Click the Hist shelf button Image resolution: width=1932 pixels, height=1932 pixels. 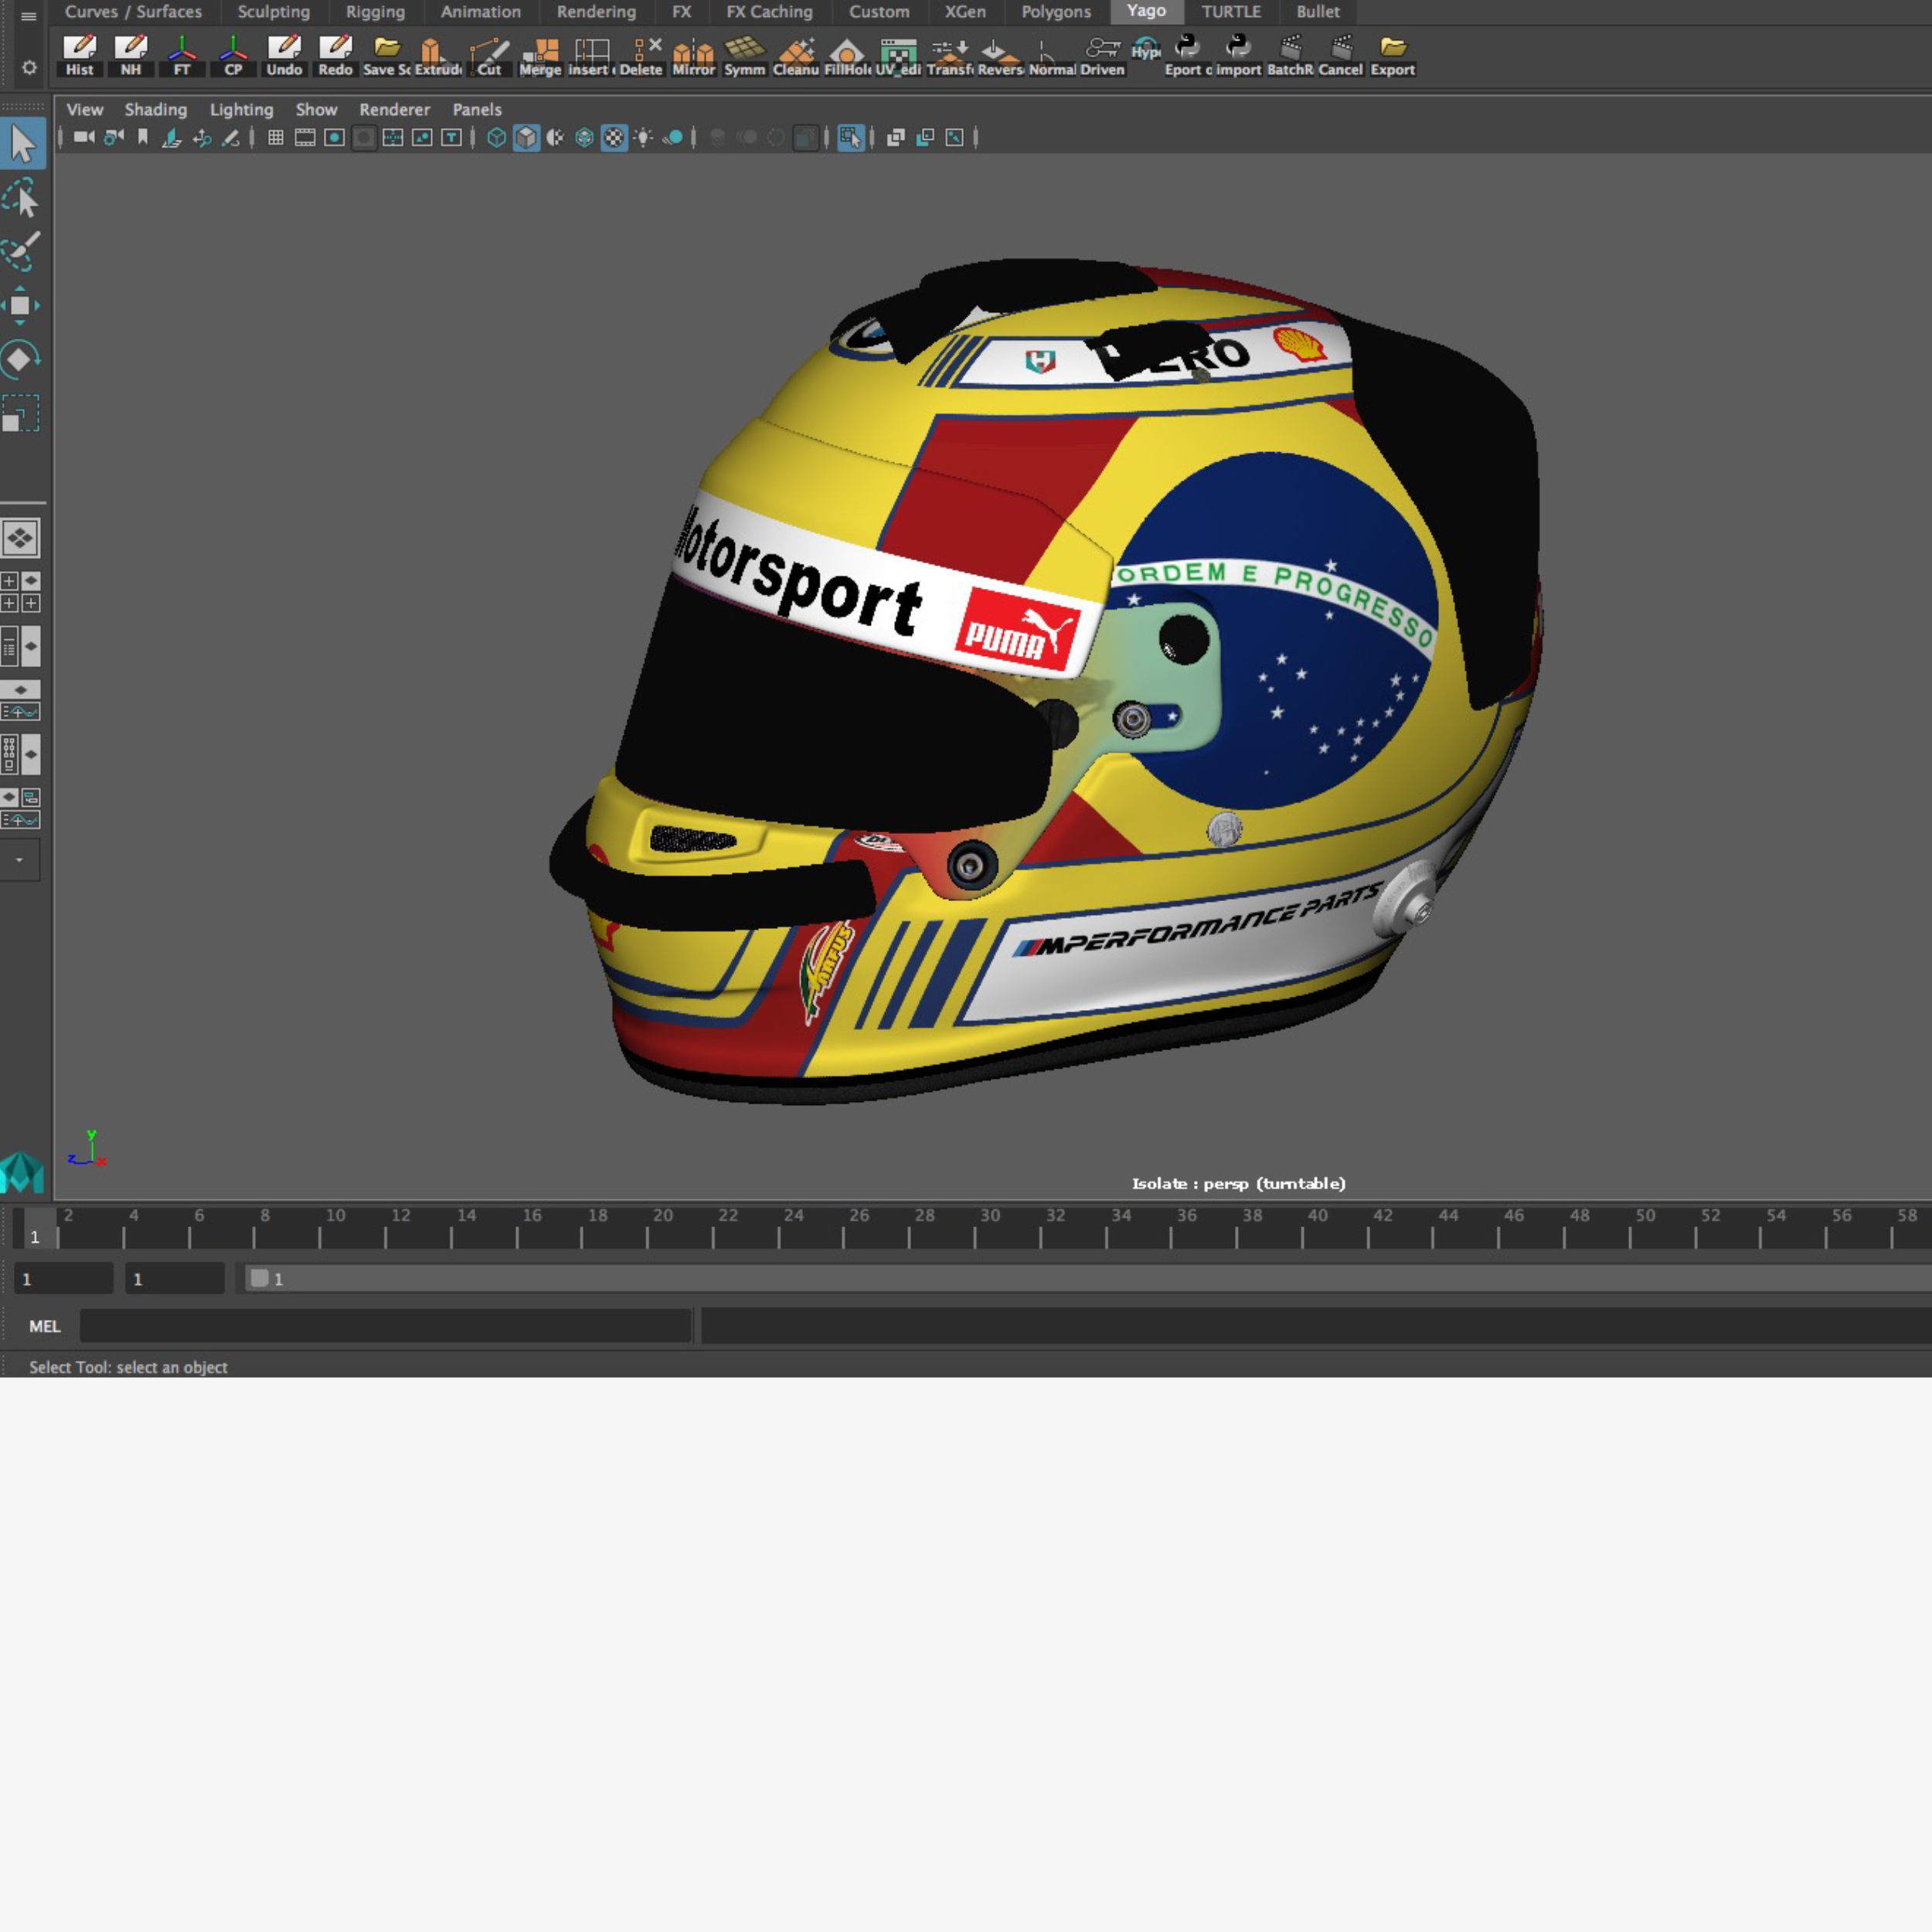click(79, 56)
